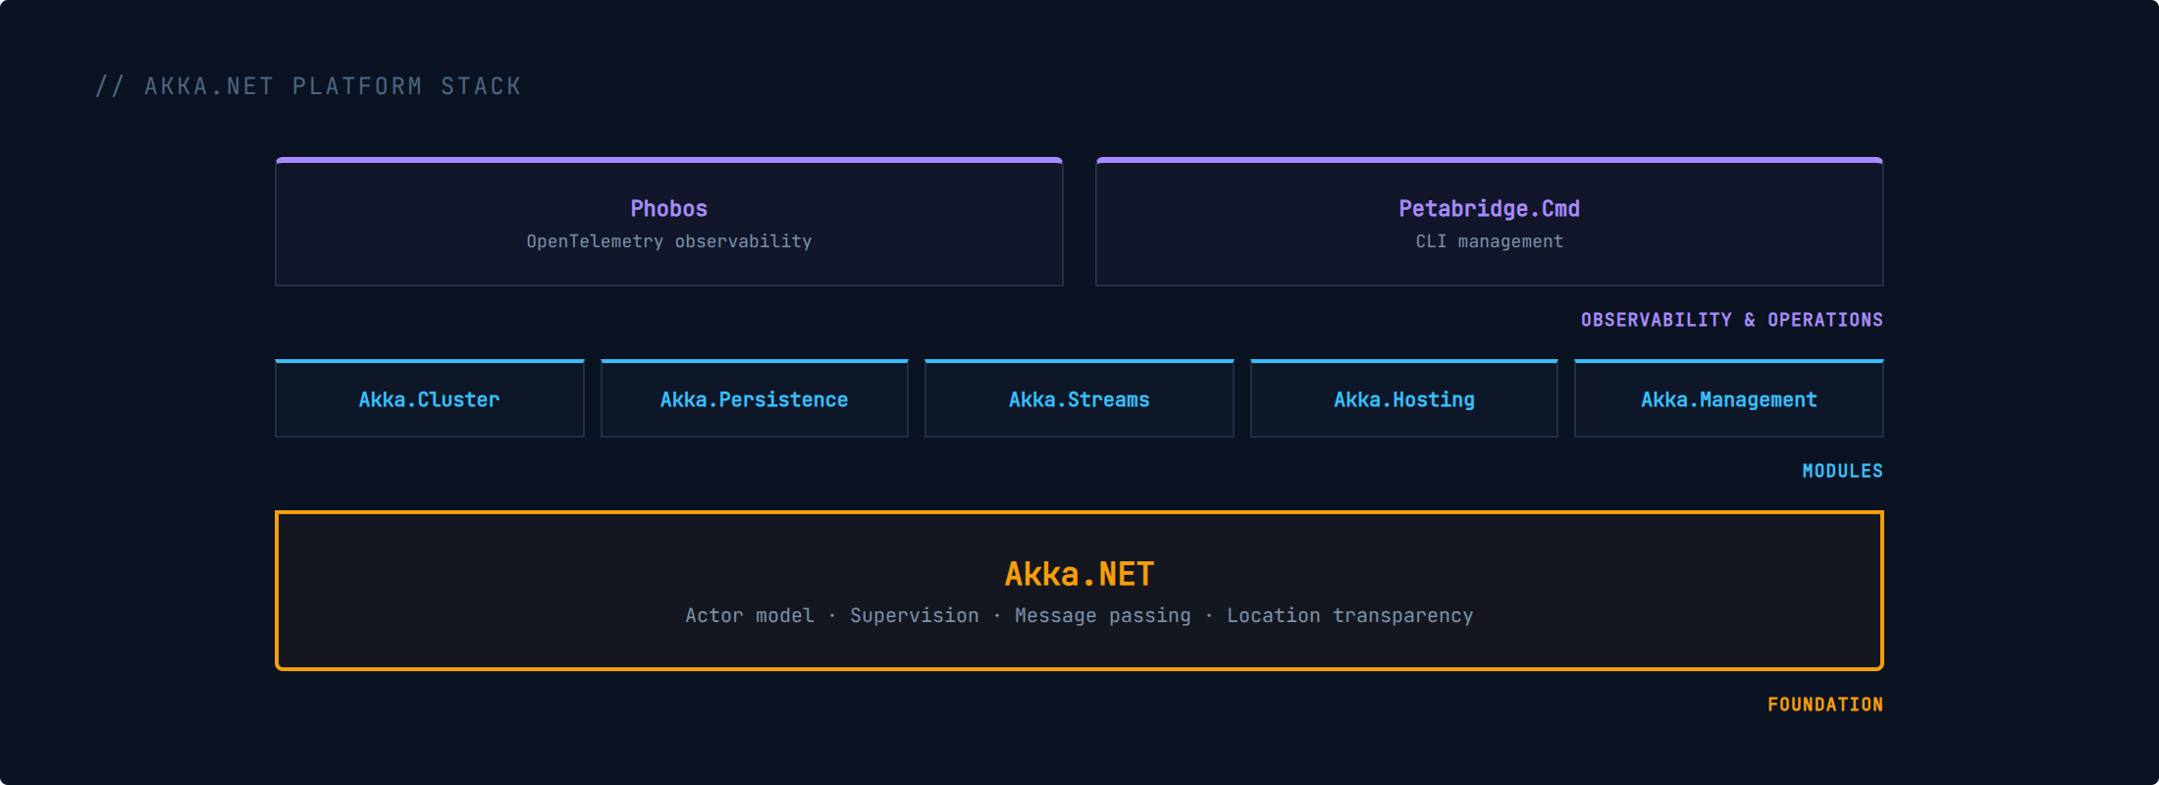The height and width of the screenshot is (785, 2159).
Task: Click the Akka.Hosting module box
Action: click(x=1403, y=399)
